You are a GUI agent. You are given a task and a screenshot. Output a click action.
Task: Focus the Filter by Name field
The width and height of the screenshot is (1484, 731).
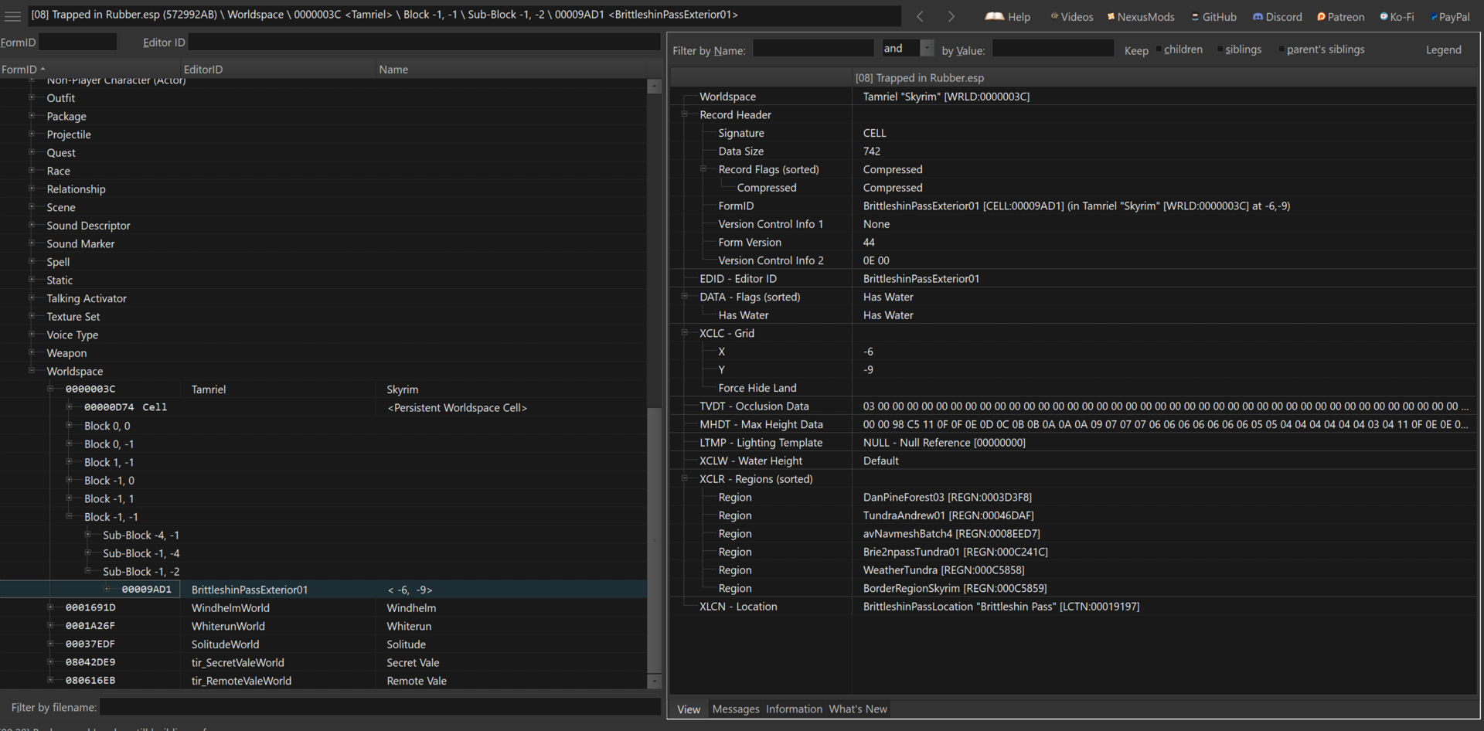point(813,48)
